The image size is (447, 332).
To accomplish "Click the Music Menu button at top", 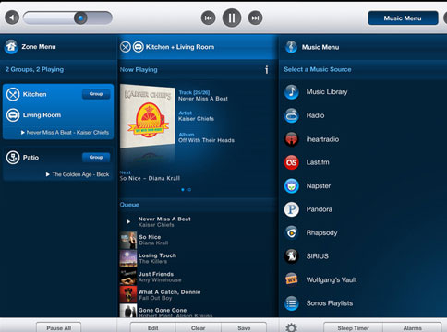I will coord(403,18).
